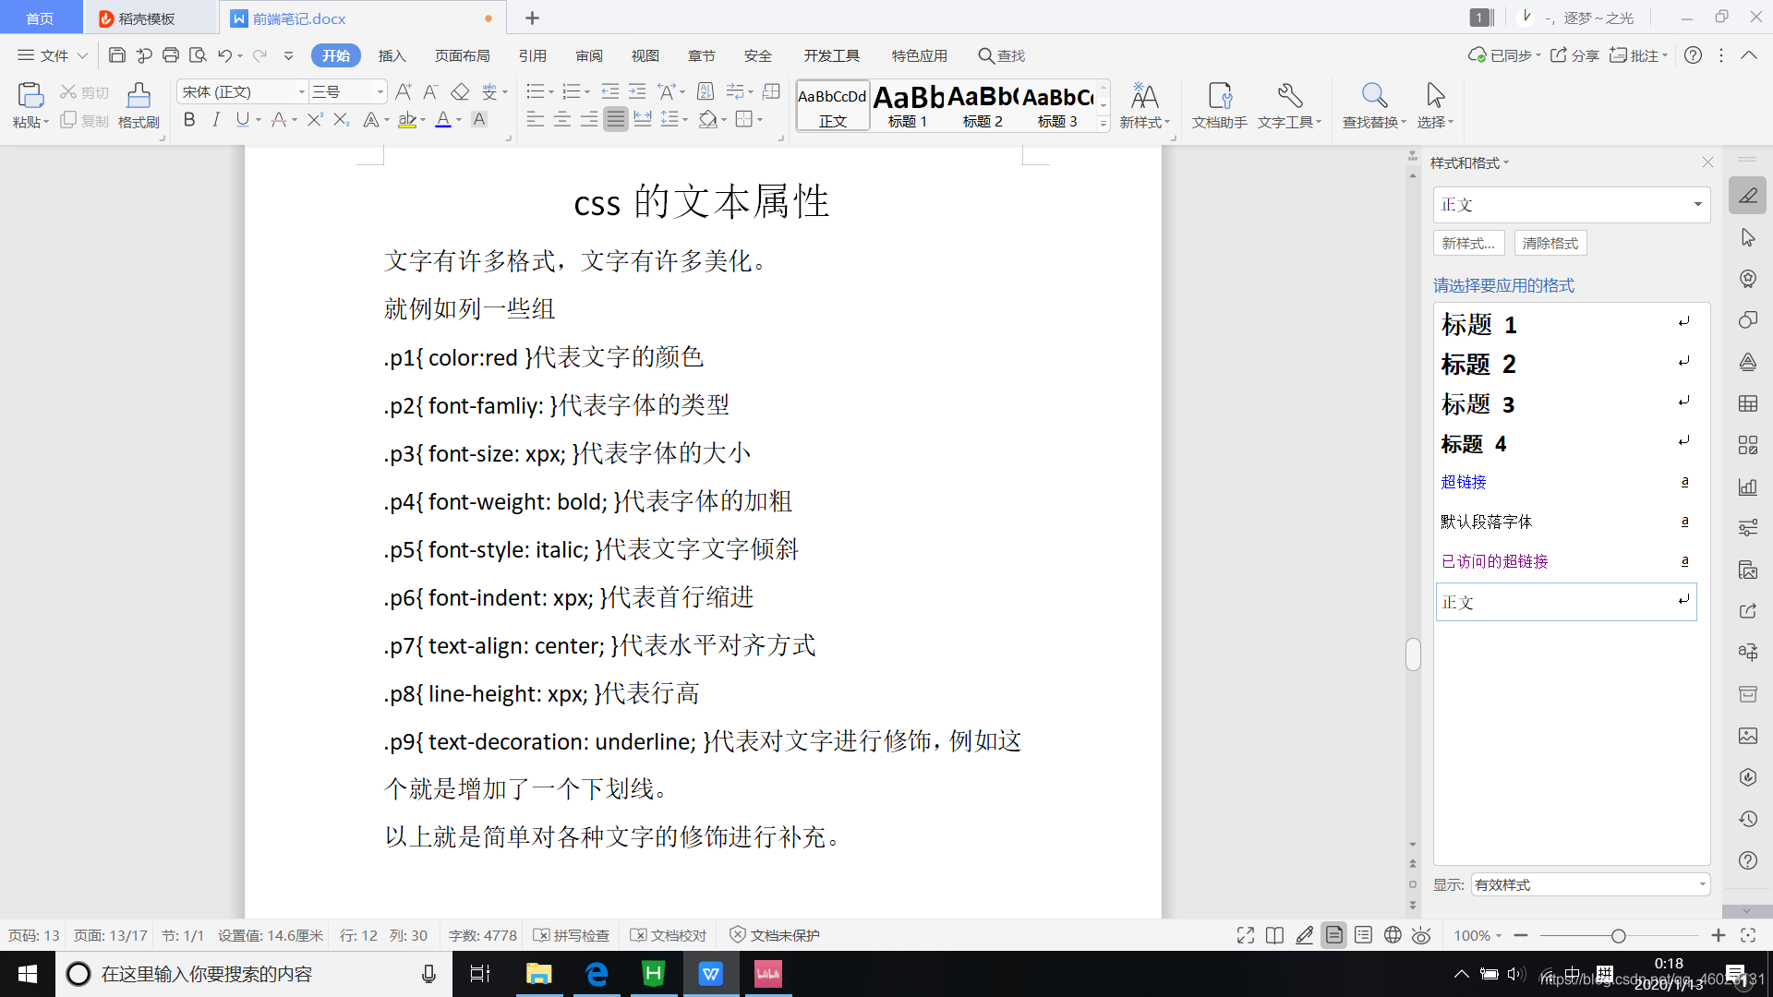Open Print Preview icon
The width and height of the screenshot is (1773, 997).
tap(198, 55)
